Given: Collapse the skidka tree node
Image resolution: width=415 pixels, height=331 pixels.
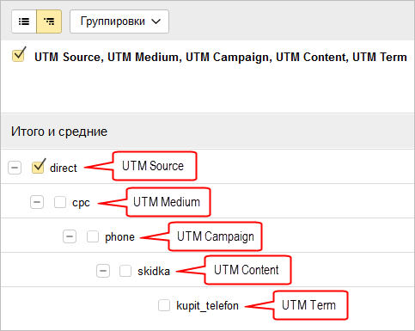Looking at the screenshot, I should click(x=103, y=271).
